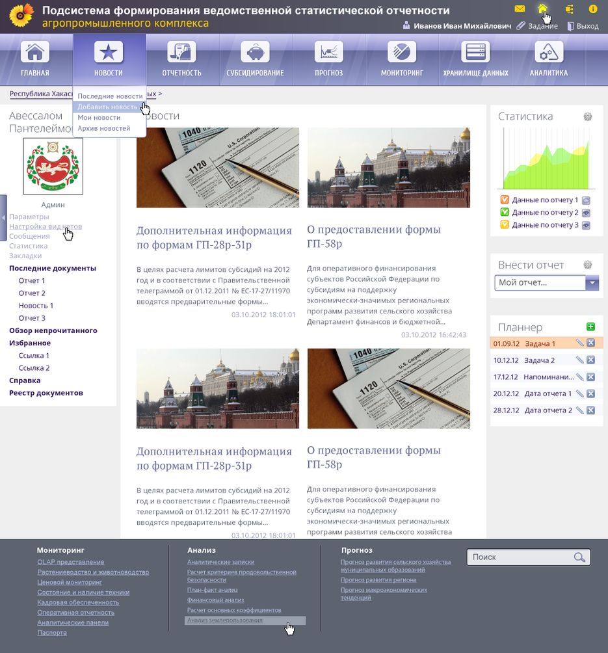Open Новость 1 from recent documents

pyautogui.click(x=36, y=306)
